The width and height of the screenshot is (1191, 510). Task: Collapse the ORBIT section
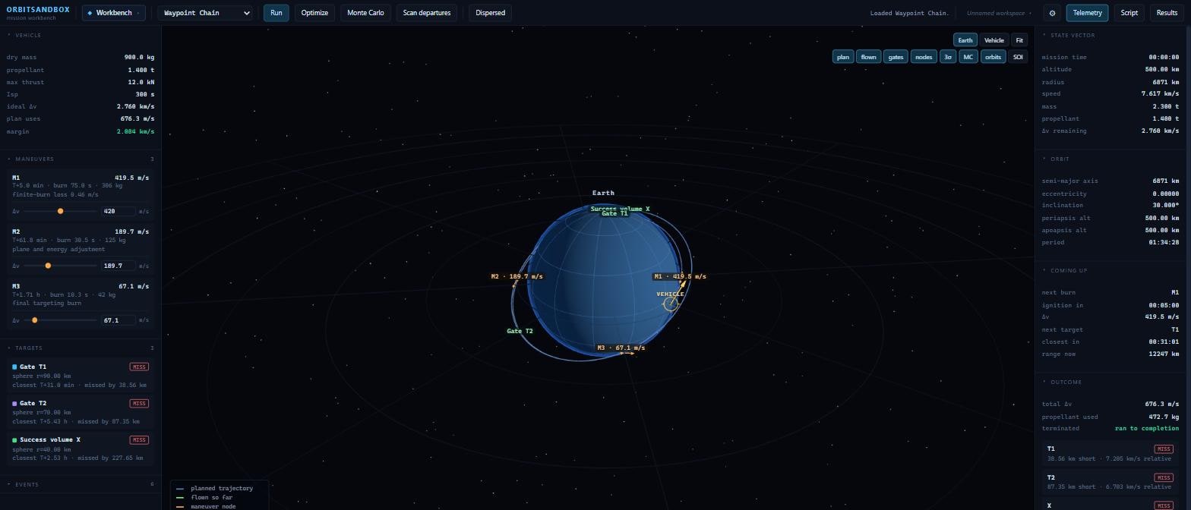tap(1110, 159)
